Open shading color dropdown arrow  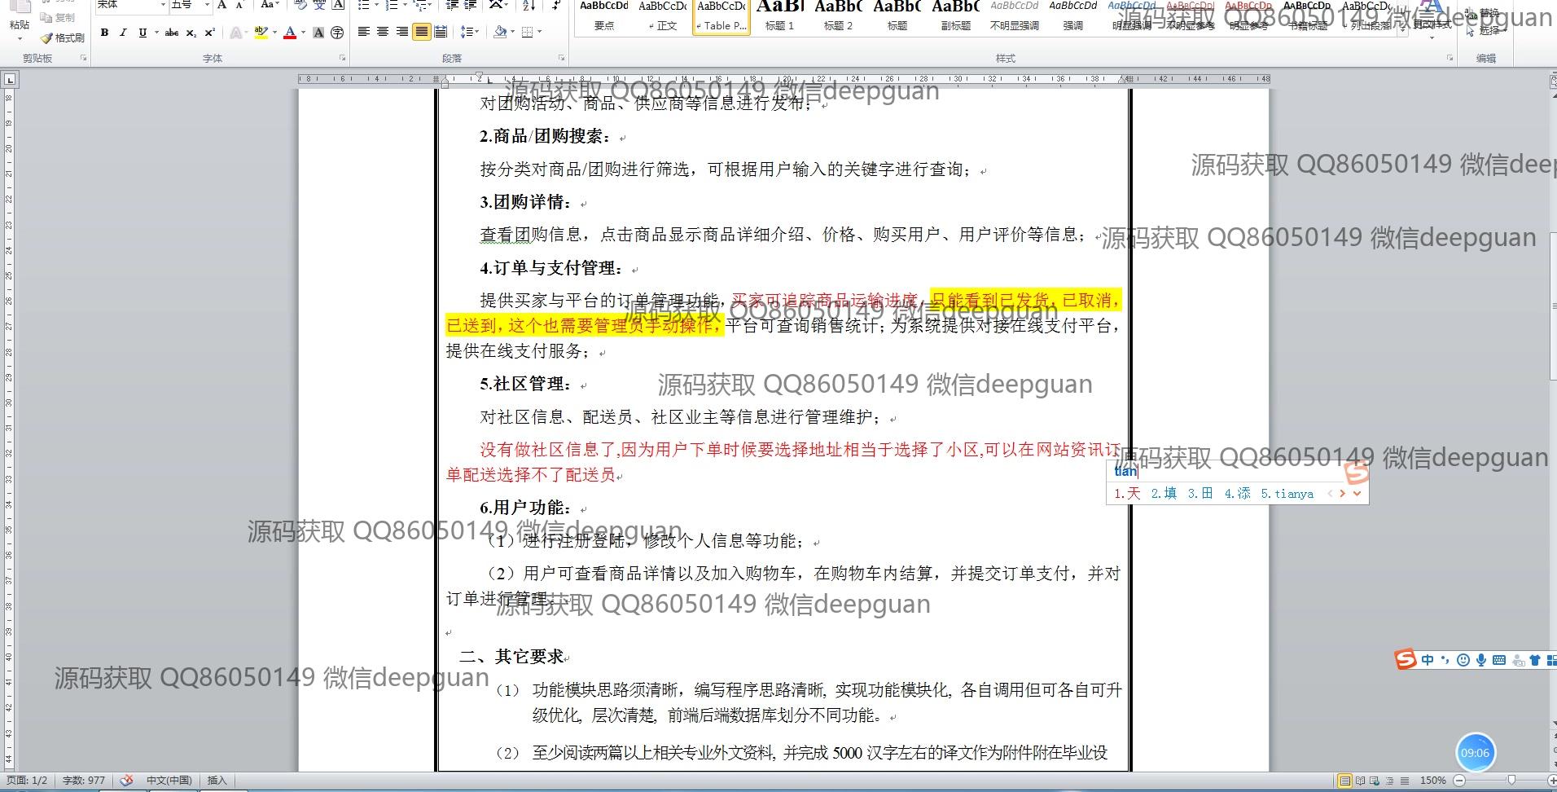[513, 33]
